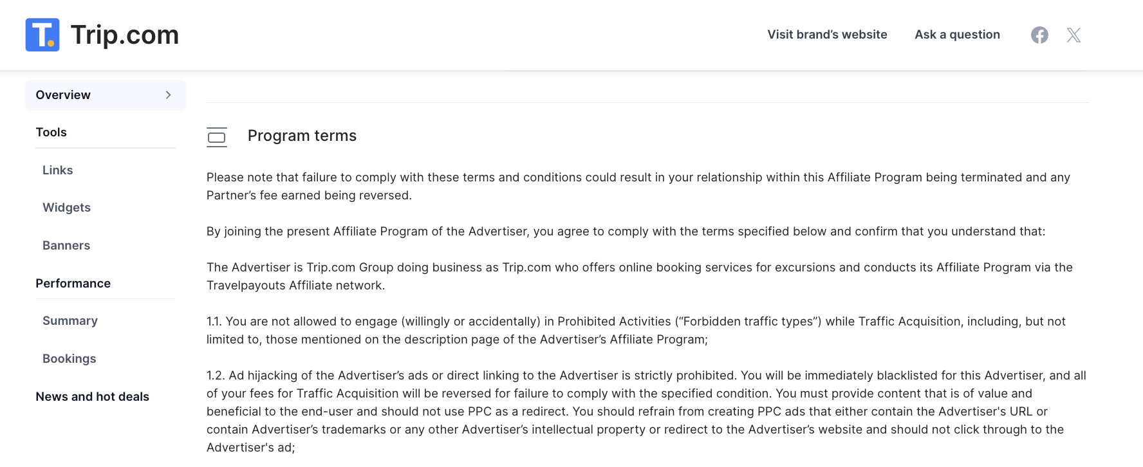Click Ask a question link

click(x=957, y=35)
